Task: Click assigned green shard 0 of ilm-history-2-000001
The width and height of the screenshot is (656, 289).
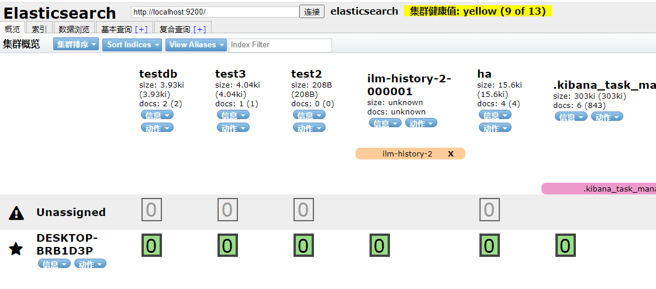Action: pos(379,246)
